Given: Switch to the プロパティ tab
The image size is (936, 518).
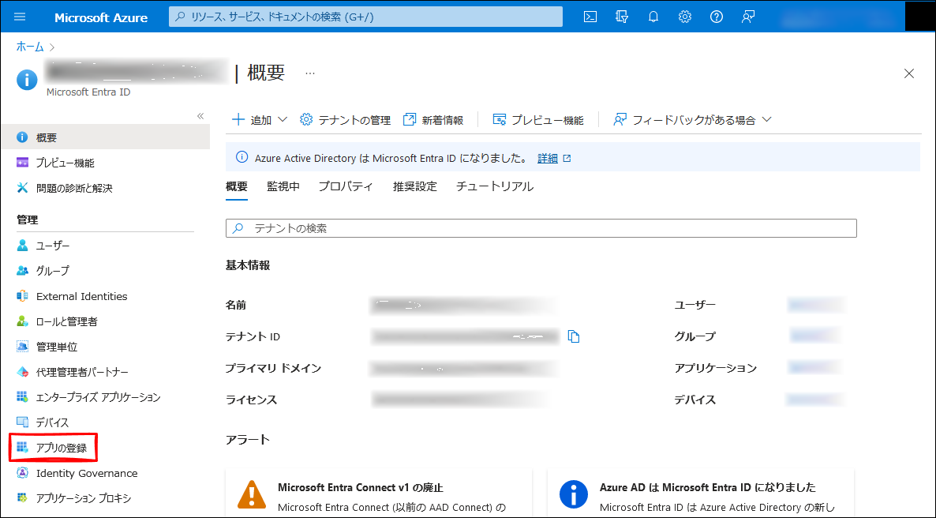Looking at the screenshot, I should (346, 186).
